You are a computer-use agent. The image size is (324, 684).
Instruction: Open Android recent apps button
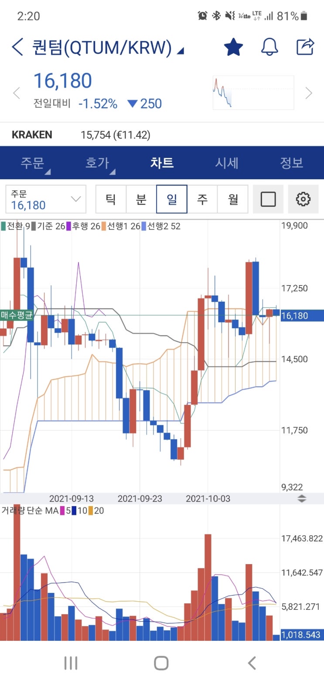coord(71,663)
